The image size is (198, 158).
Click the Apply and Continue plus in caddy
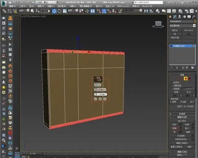(x=100, y=99)
